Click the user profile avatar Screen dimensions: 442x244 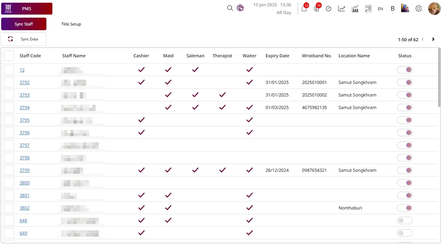tap(434, 8)
